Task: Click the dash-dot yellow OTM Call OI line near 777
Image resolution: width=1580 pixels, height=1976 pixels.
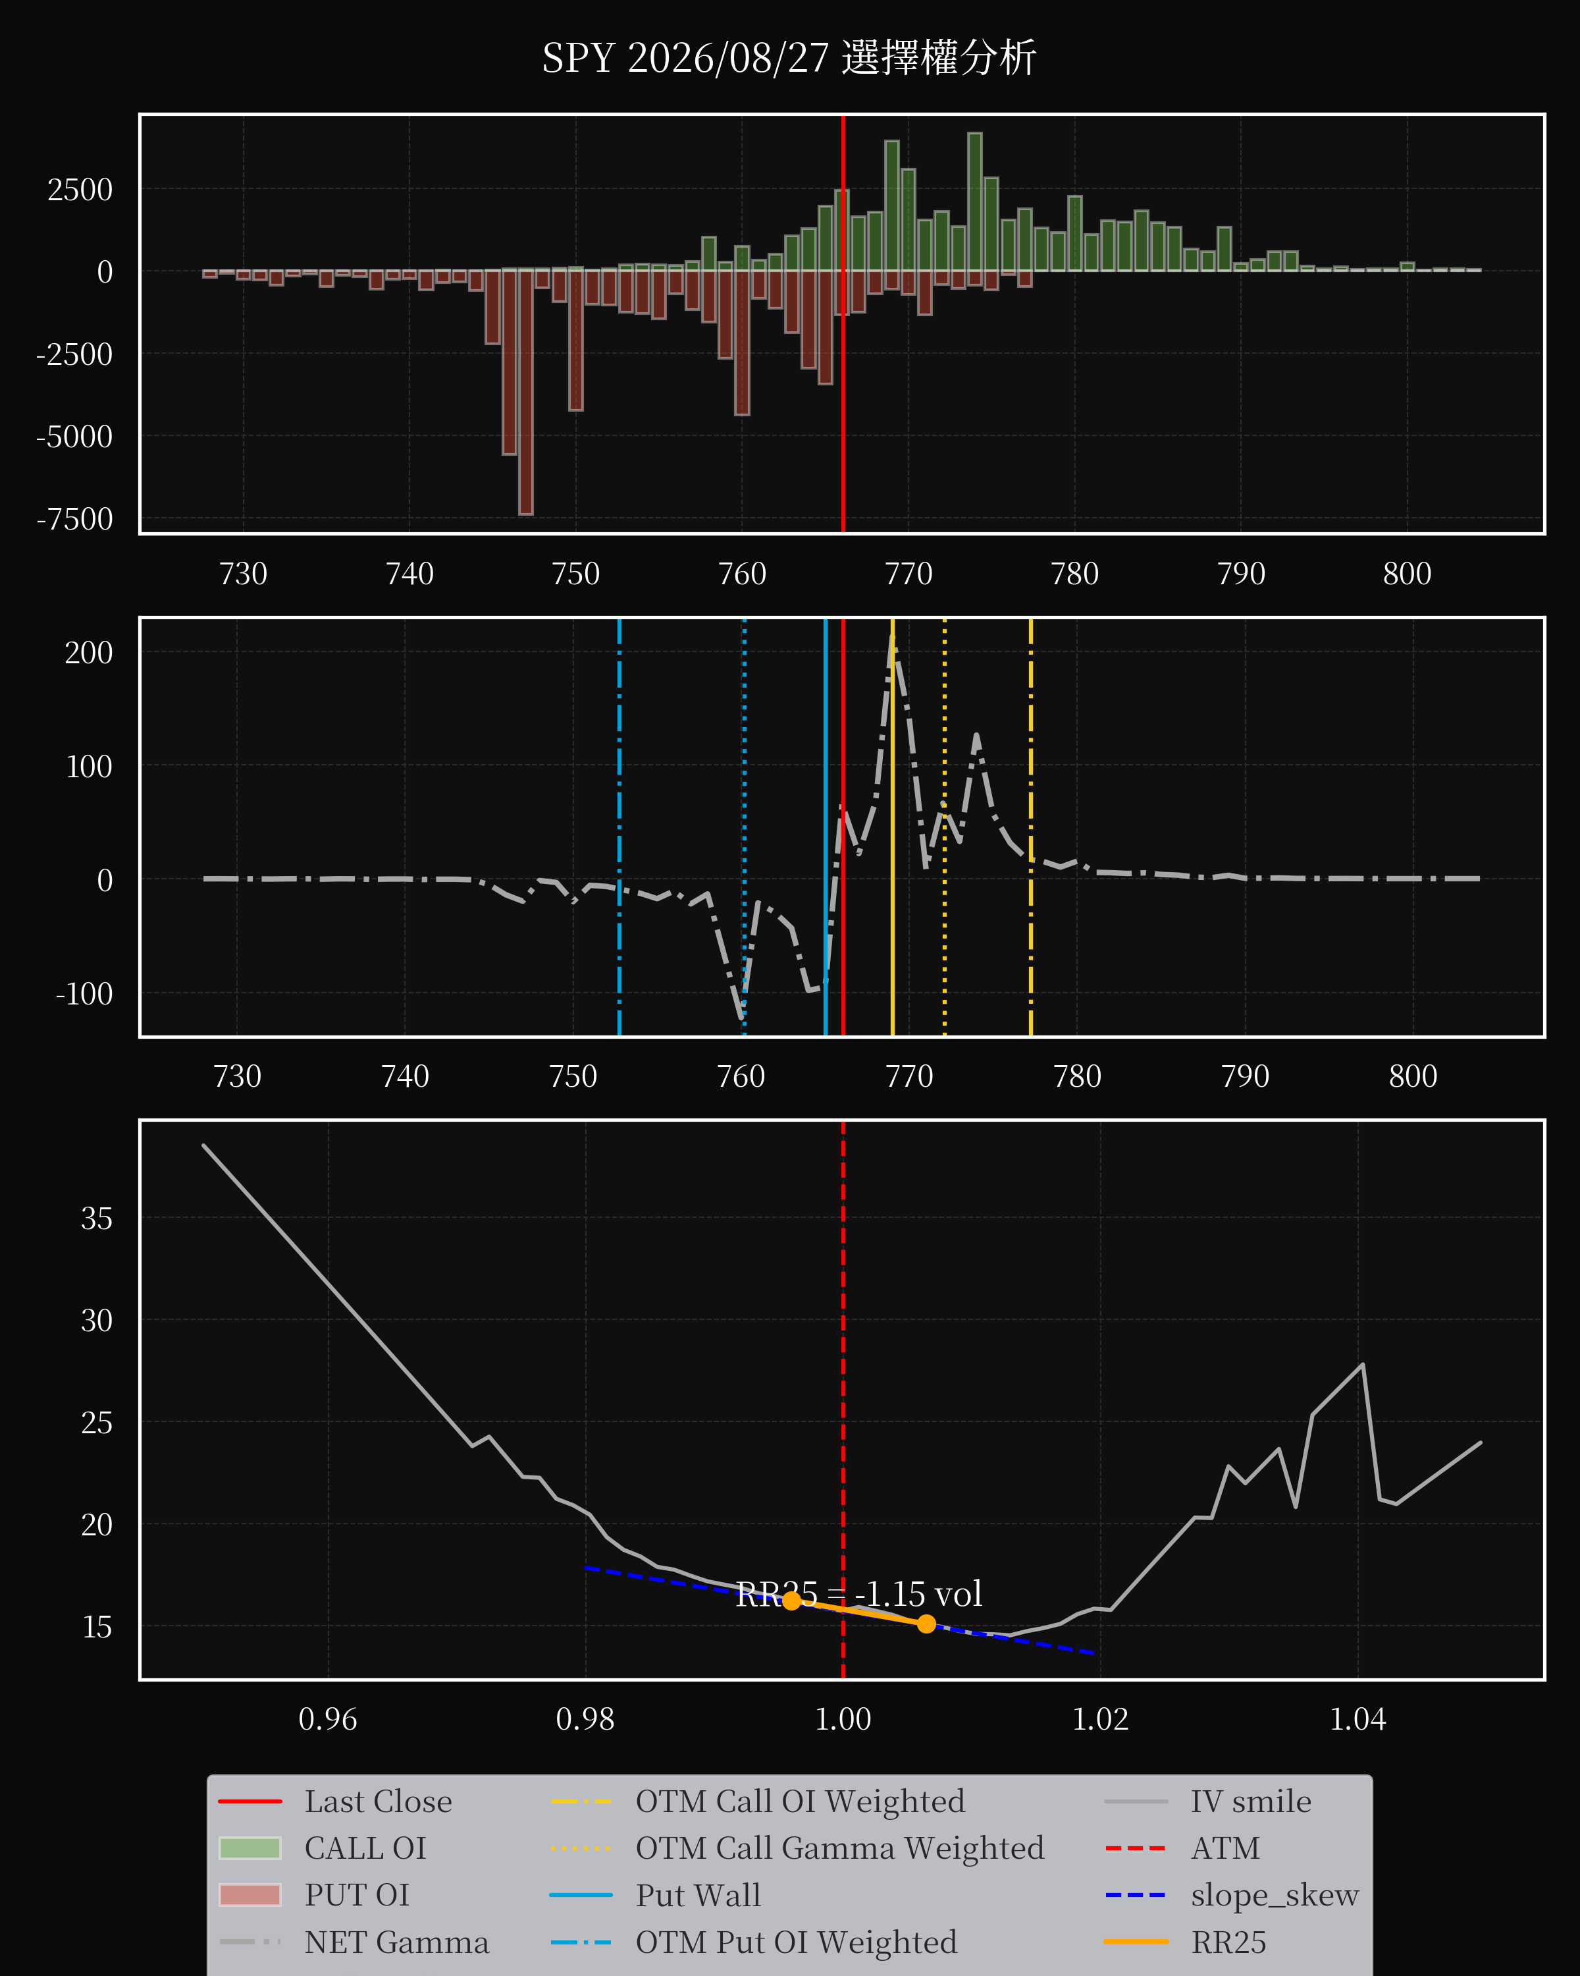Action: click(x=1030, y=827)
